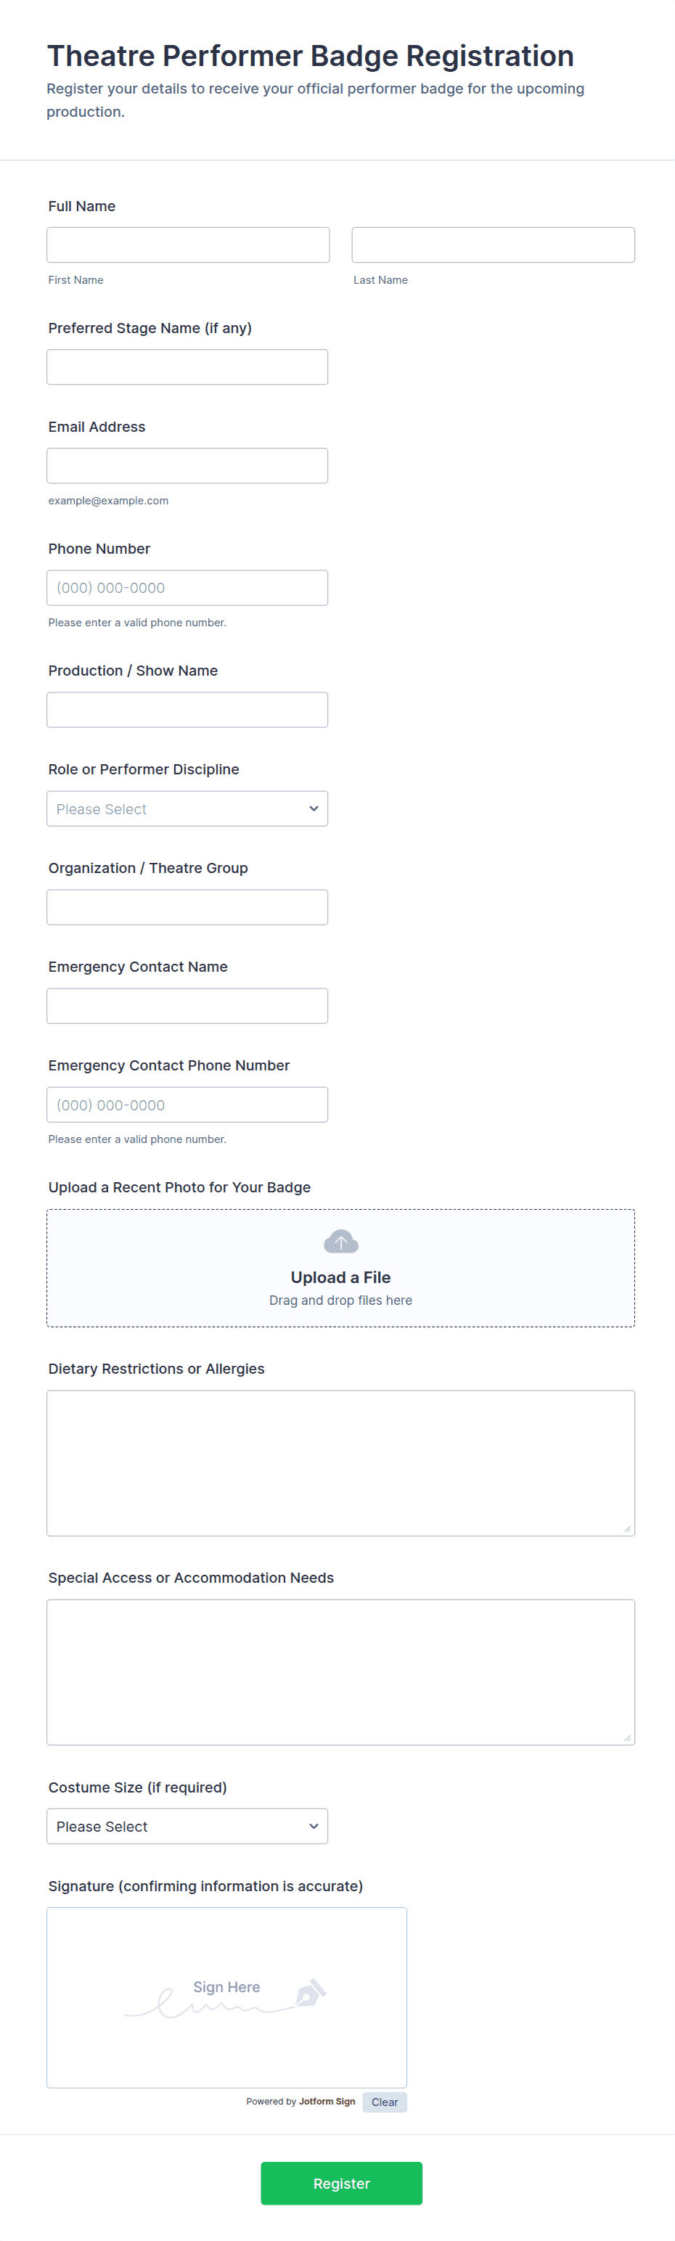
Task: Click Emergency Contact Name input
Action: pyautogui.click(x=187, y=1006)
